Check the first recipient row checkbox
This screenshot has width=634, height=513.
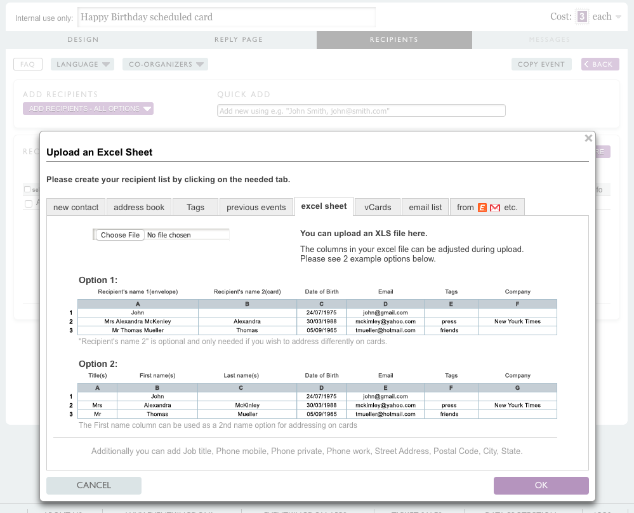pos(28,204)
